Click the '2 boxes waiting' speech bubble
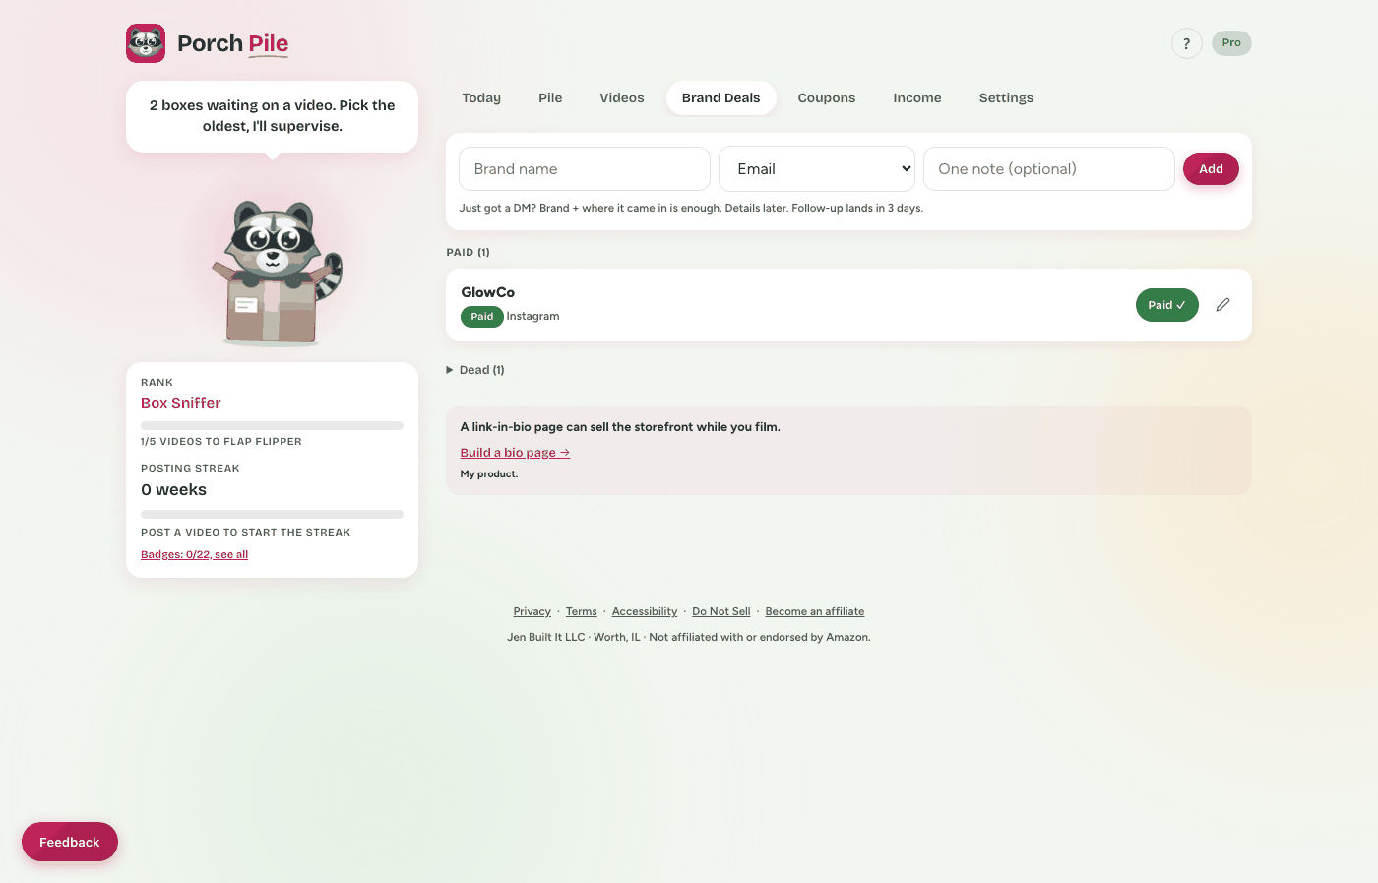The width and height of the screenshot is (1378, 883). [x=273, y=116]
